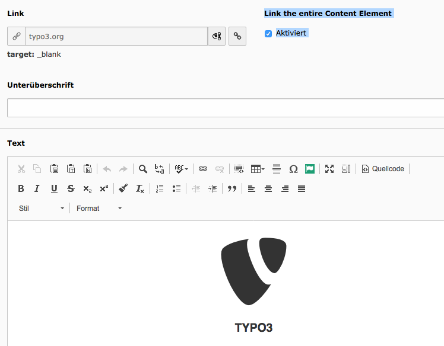This screenshot has width=444, height=346.
Task: Click the Remove Format icon
Action: 140,188
